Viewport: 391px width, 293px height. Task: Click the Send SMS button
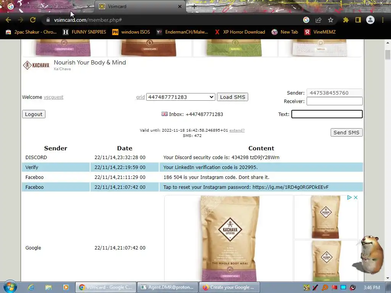346,132
